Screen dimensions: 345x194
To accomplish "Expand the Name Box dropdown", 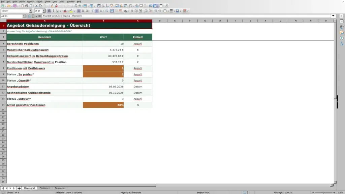I will [24, 16].
